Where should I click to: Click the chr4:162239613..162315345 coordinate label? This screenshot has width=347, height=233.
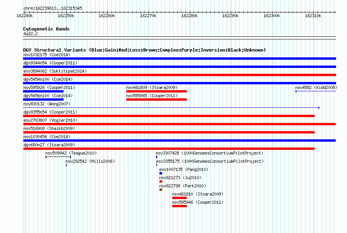53,8
